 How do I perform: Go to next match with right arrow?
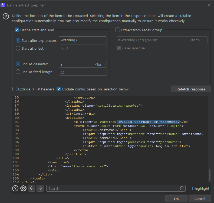[40, 188]
